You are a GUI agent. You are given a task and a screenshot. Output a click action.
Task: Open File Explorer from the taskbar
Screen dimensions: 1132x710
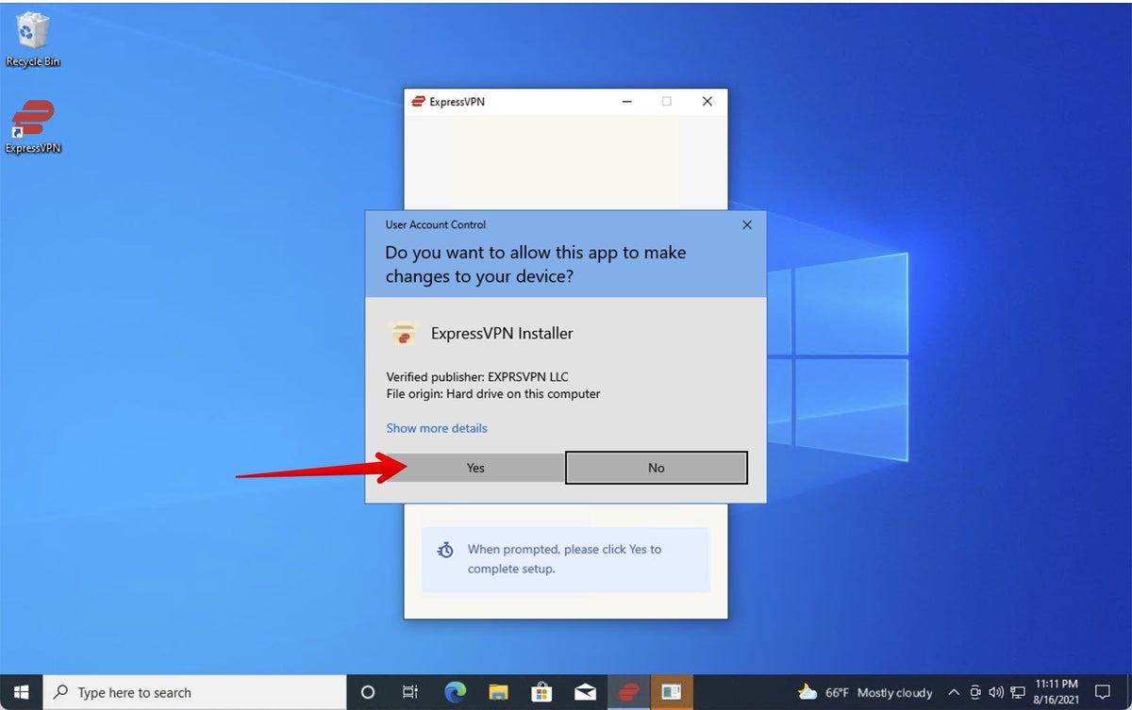pos(497,692)
